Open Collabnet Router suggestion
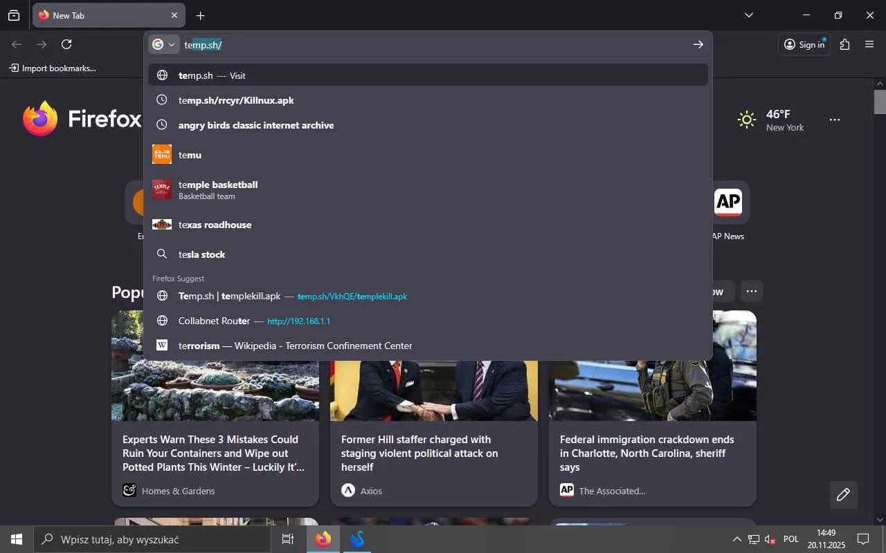This screenshot has height=553, width=886. [428, 321]
